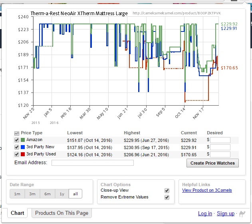Open the View Product on 3Camels link
The height and width of the screenshot is (224, 252).
click(207, 191)
